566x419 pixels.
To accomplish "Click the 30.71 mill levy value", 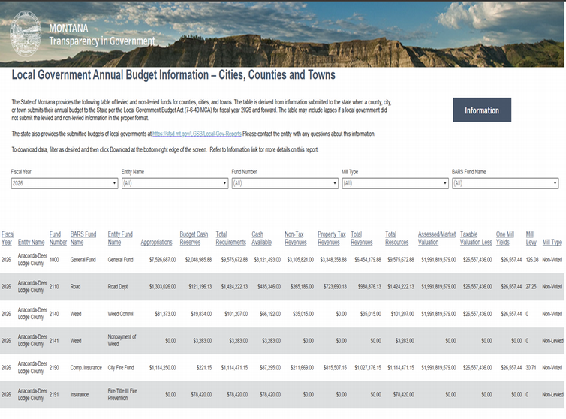I will pyautogui.click(x=531, y=368).
